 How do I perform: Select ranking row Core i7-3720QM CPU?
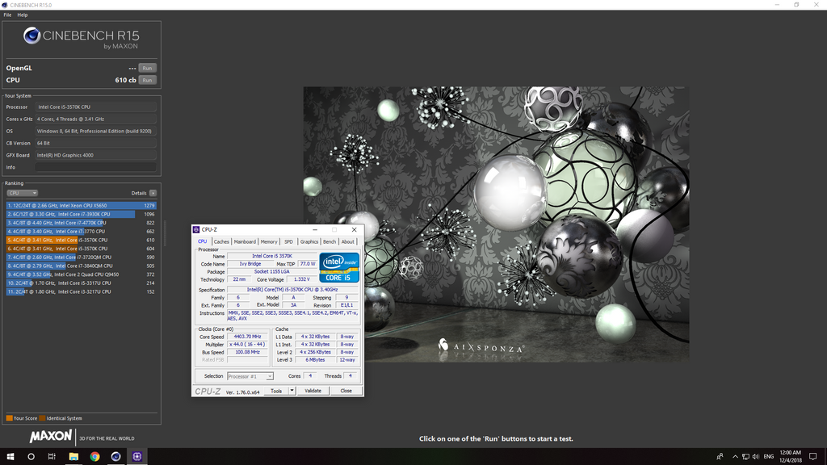point(82,258)
